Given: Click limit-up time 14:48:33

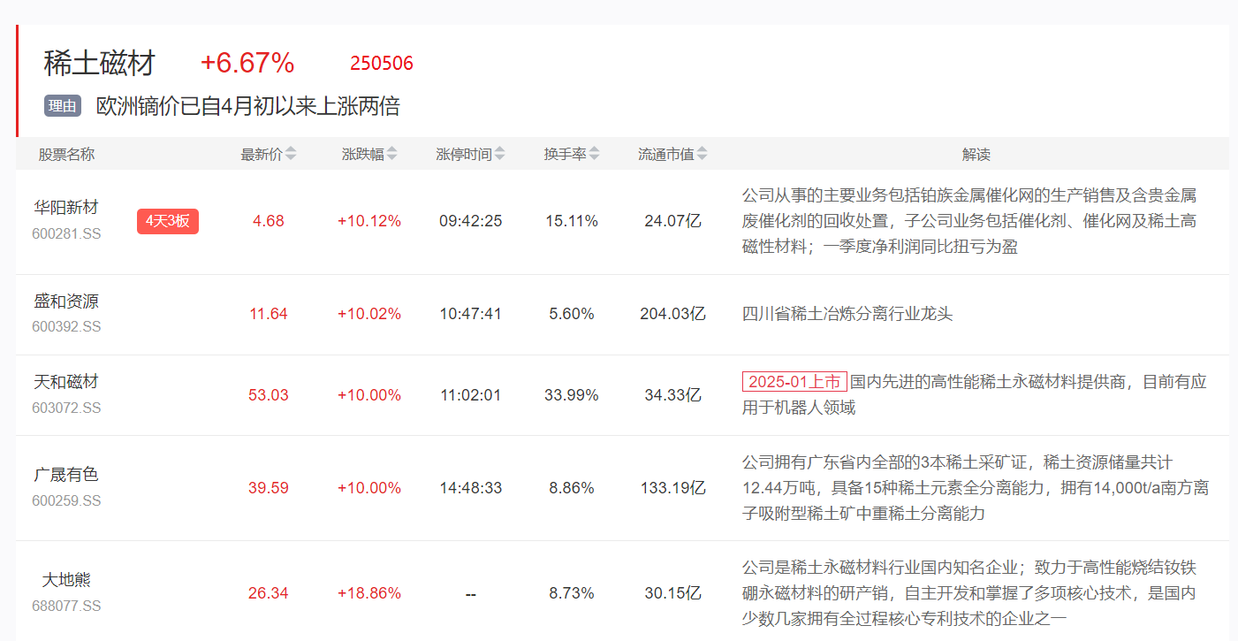Looking at the screenshot, I should pos(471,488).
